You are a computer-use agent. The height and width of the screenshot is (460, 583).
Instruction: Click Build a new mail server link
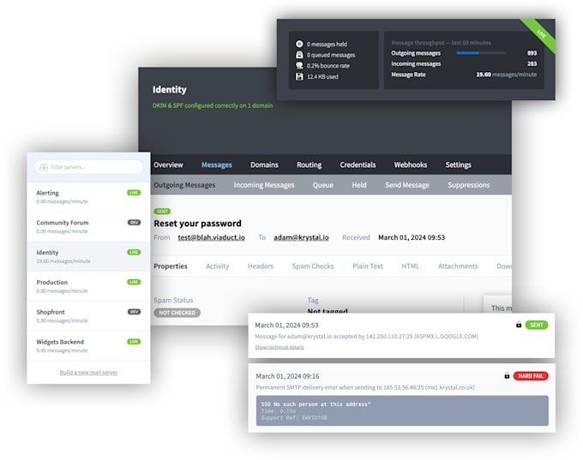[88, 373]
